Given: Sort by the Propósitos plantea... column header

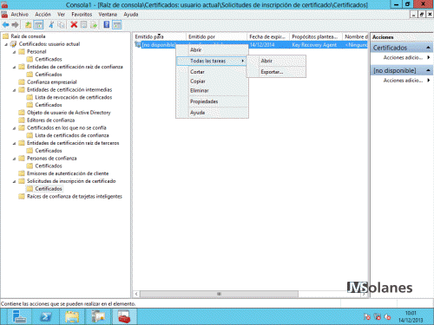Looking at the screenshot, I should click(x=316, y=36).
